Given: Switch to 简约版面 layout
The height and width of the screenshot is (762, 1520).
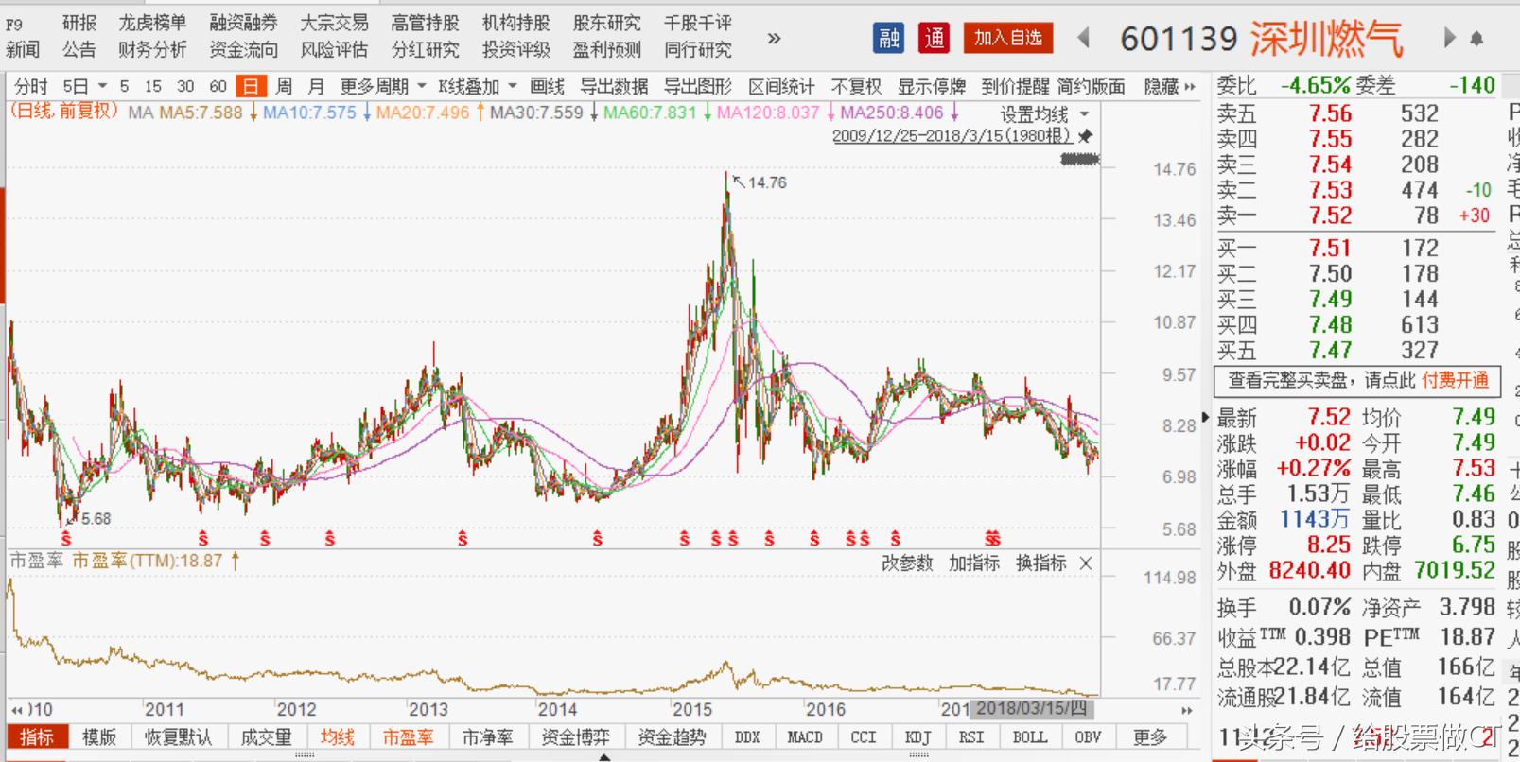Looking at the screenshot, I should [x=1092, y=86].
